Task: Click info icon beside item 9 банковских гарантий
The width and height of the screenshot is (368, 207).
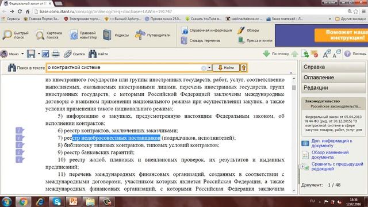Action: (x=20, y=152)
